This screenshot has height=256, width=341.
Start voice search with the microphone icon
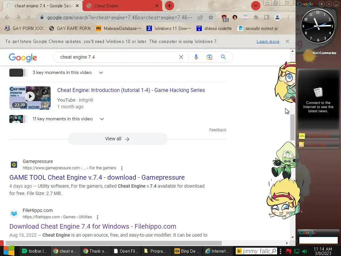196,57
